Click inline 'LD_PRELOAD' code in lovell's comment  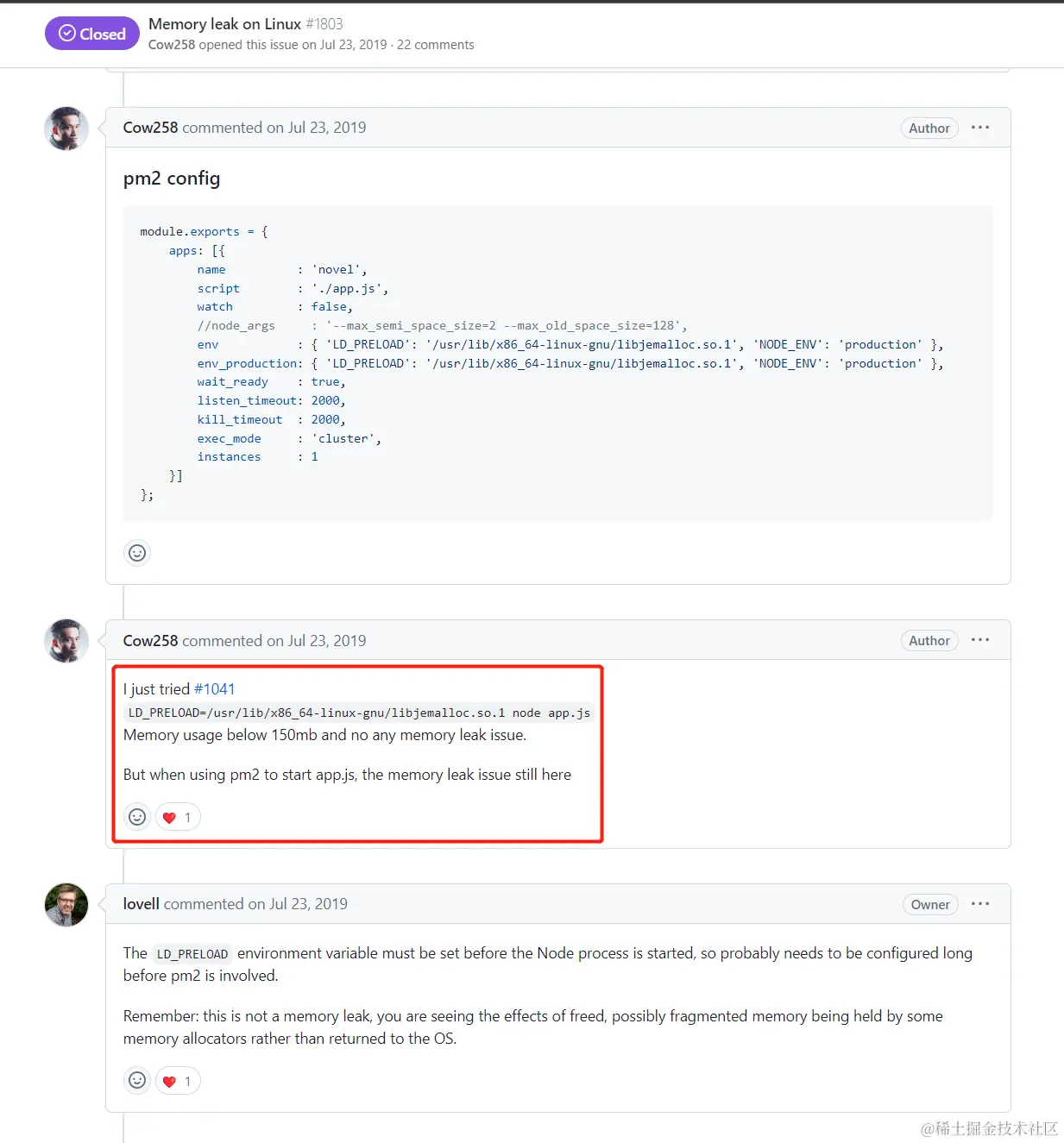(192, 954)
